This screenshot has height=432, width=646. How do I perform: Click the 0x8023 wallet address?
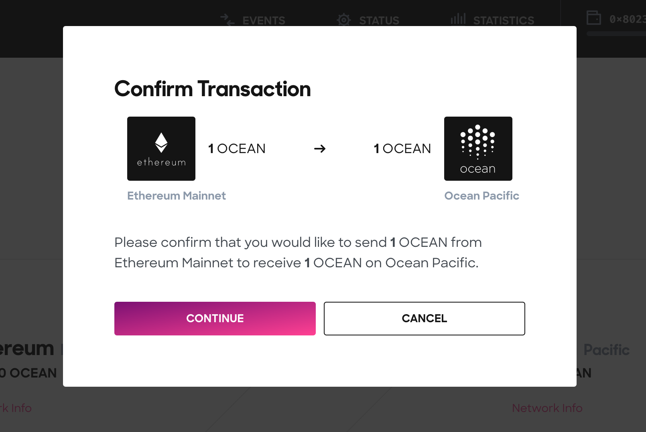point(628,19)
